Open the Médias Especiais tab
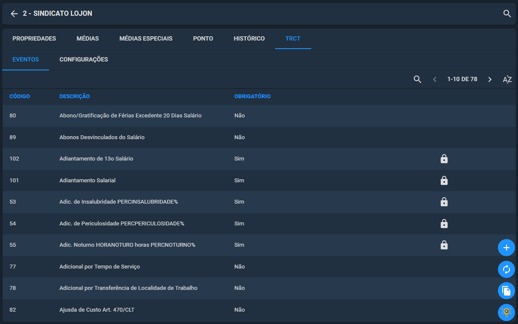518x324 pixels. tap(146, 38)
